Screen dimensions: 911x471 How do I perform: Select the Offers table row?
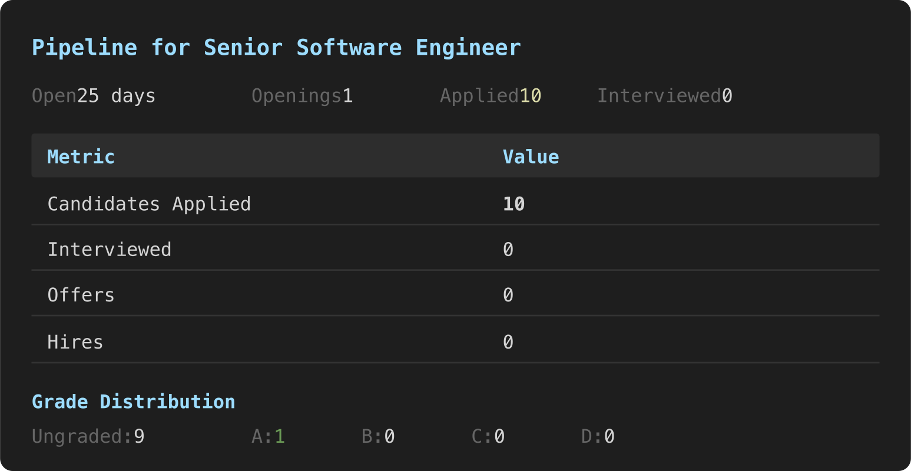[455, 293]
